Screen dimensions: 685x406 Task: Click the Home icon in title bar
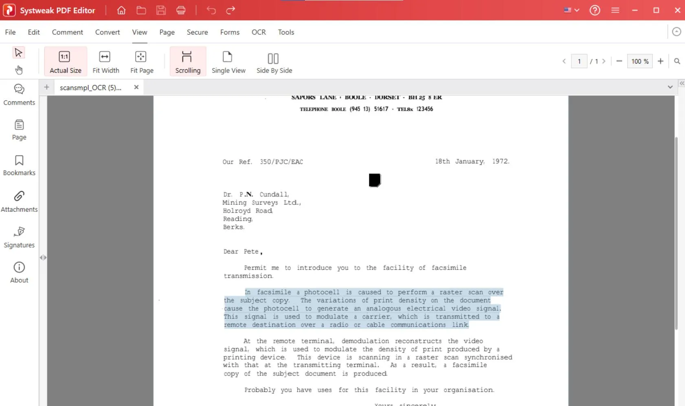coord(121,10)
